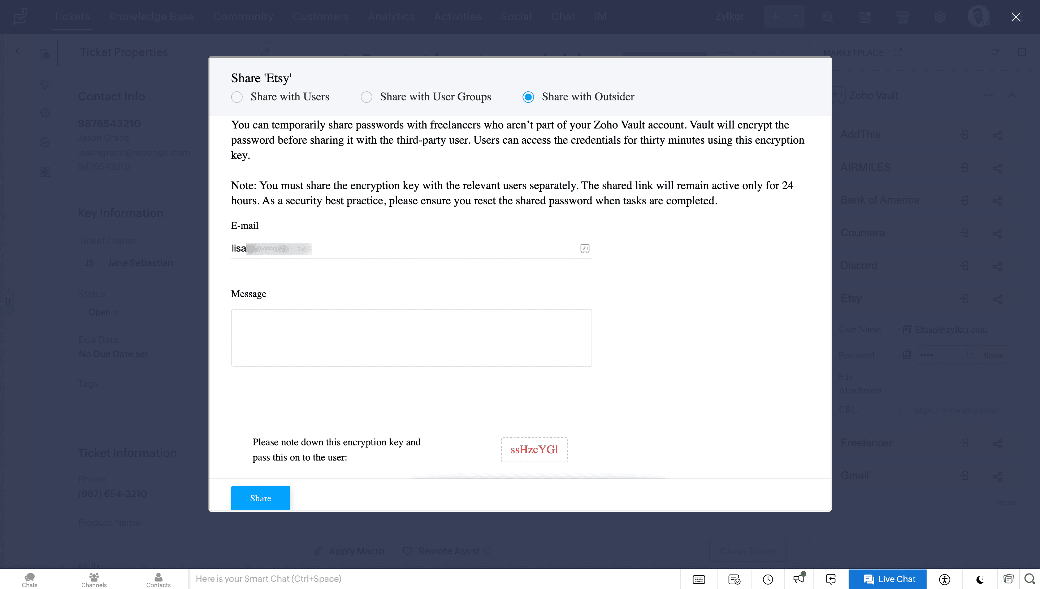Open the Zoho Vault more options dots
Image resolution: width=1040 pixels, height=589 pixels.
[x=989, y=96]
